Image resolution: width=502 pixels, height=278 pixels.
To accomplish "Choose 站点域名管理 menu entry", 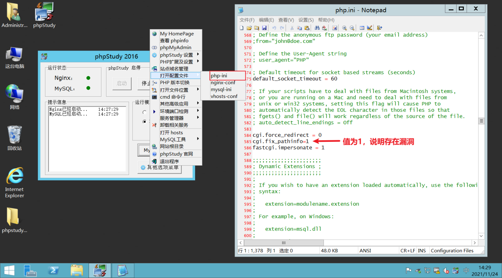I will (176, 69).
